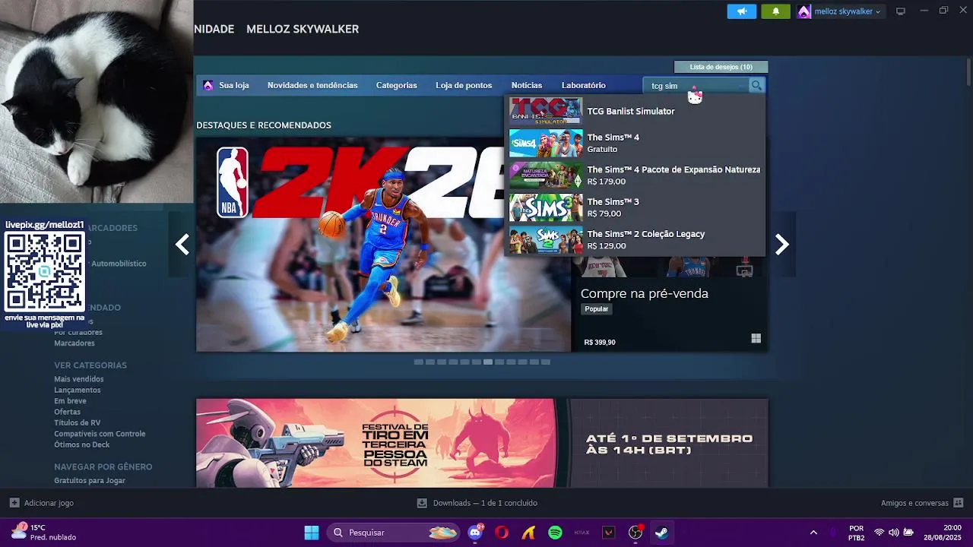Expand hidden system tray icons chevron
Screen dimensions: 973x547
(813, 533)
